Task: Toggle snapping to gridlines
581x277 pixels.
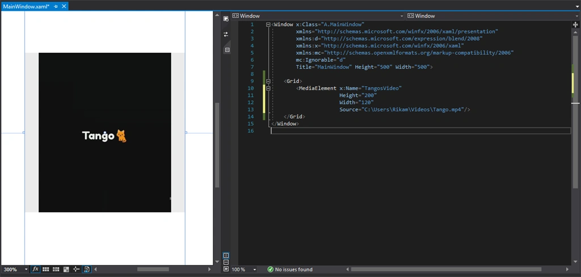Action: click(x=56, y=269)
